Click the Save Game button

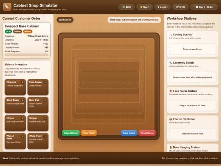point(129,133)
